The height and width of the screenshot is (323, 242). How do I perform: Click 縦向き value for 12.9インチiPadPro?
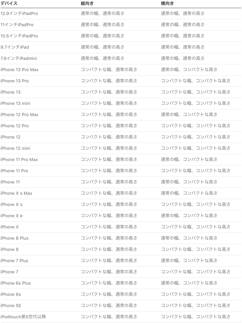click(103, 13)
